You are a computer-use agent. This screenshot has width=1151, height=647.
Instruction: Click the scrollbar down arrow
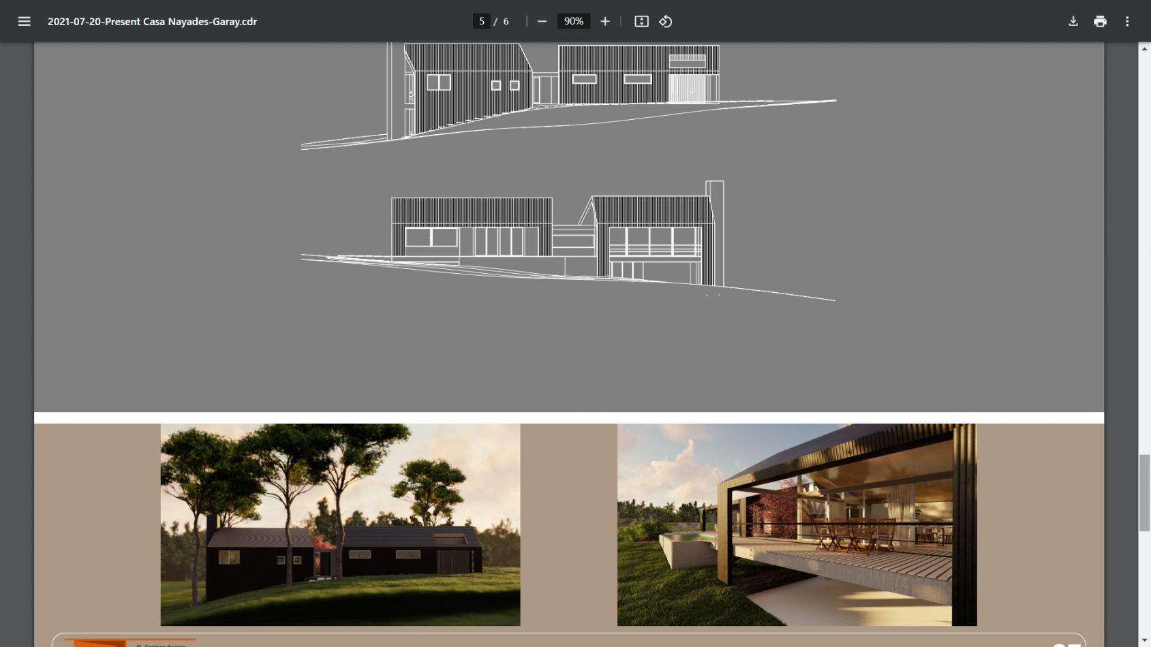point(1145,641)
